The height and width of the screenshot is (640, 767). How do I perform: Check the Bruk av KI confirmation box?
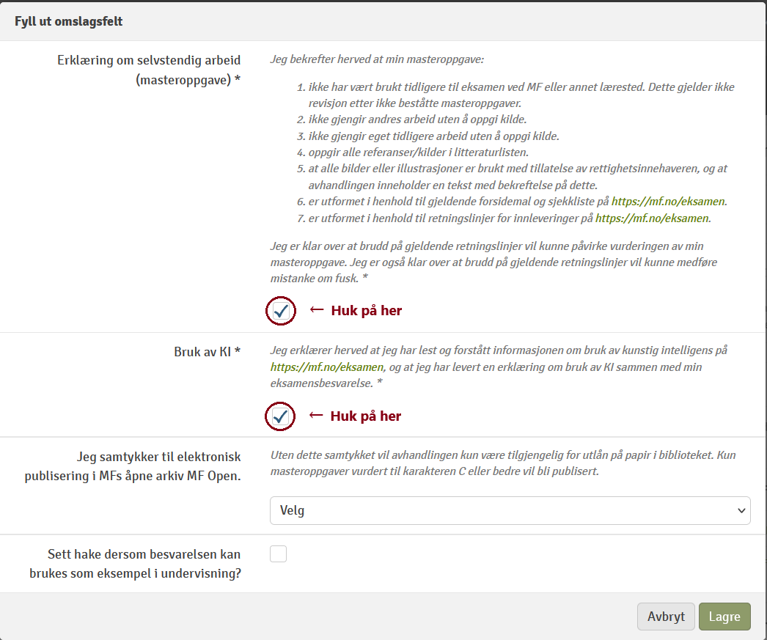pyautogui.click(x=280, y=416)
